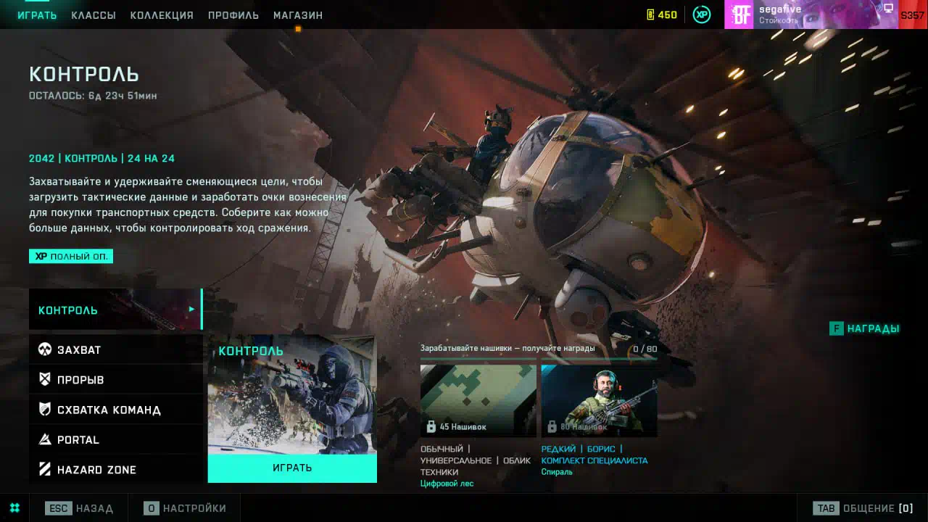Click the four-dot menu icon in footer
The height and width of the screenshot is (522, 928).
click(x=14, y=508)
